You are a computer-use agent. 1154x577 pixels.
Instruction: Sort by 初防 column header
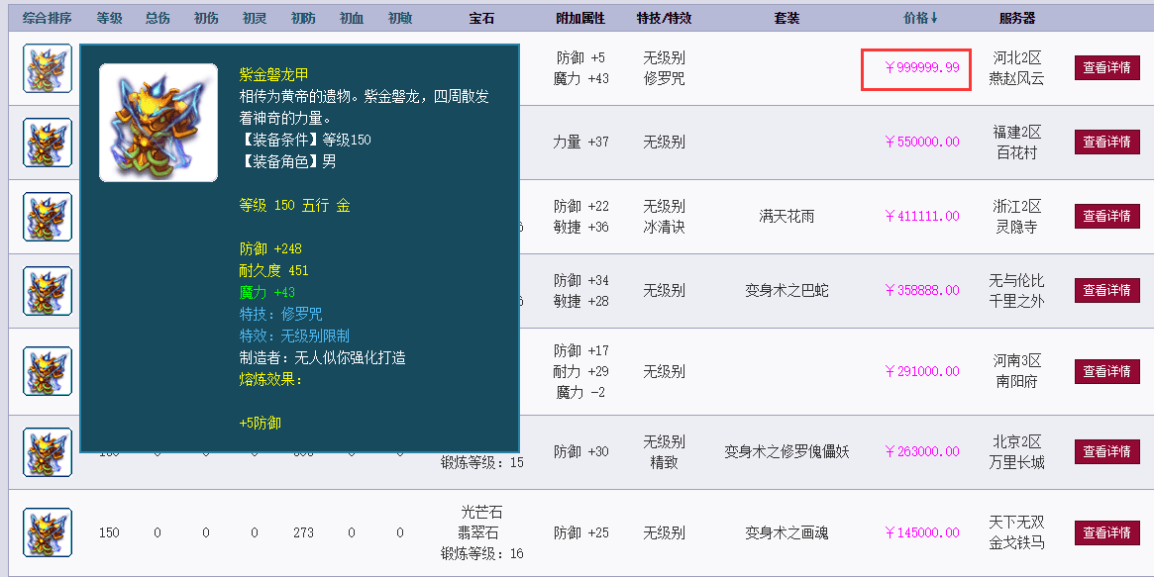(x=303, y=18)
